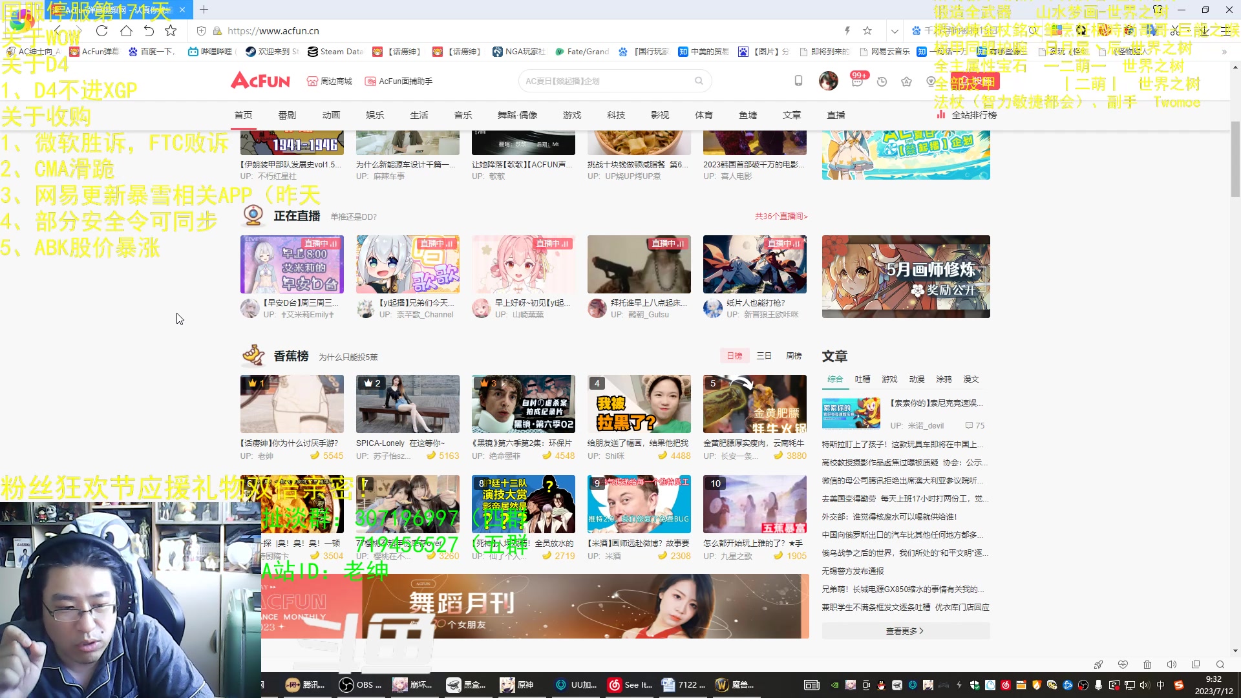Select 周榜 ranking toggle
The width and height of the screenshot is (1241, 698).
[x=794, y=355]
